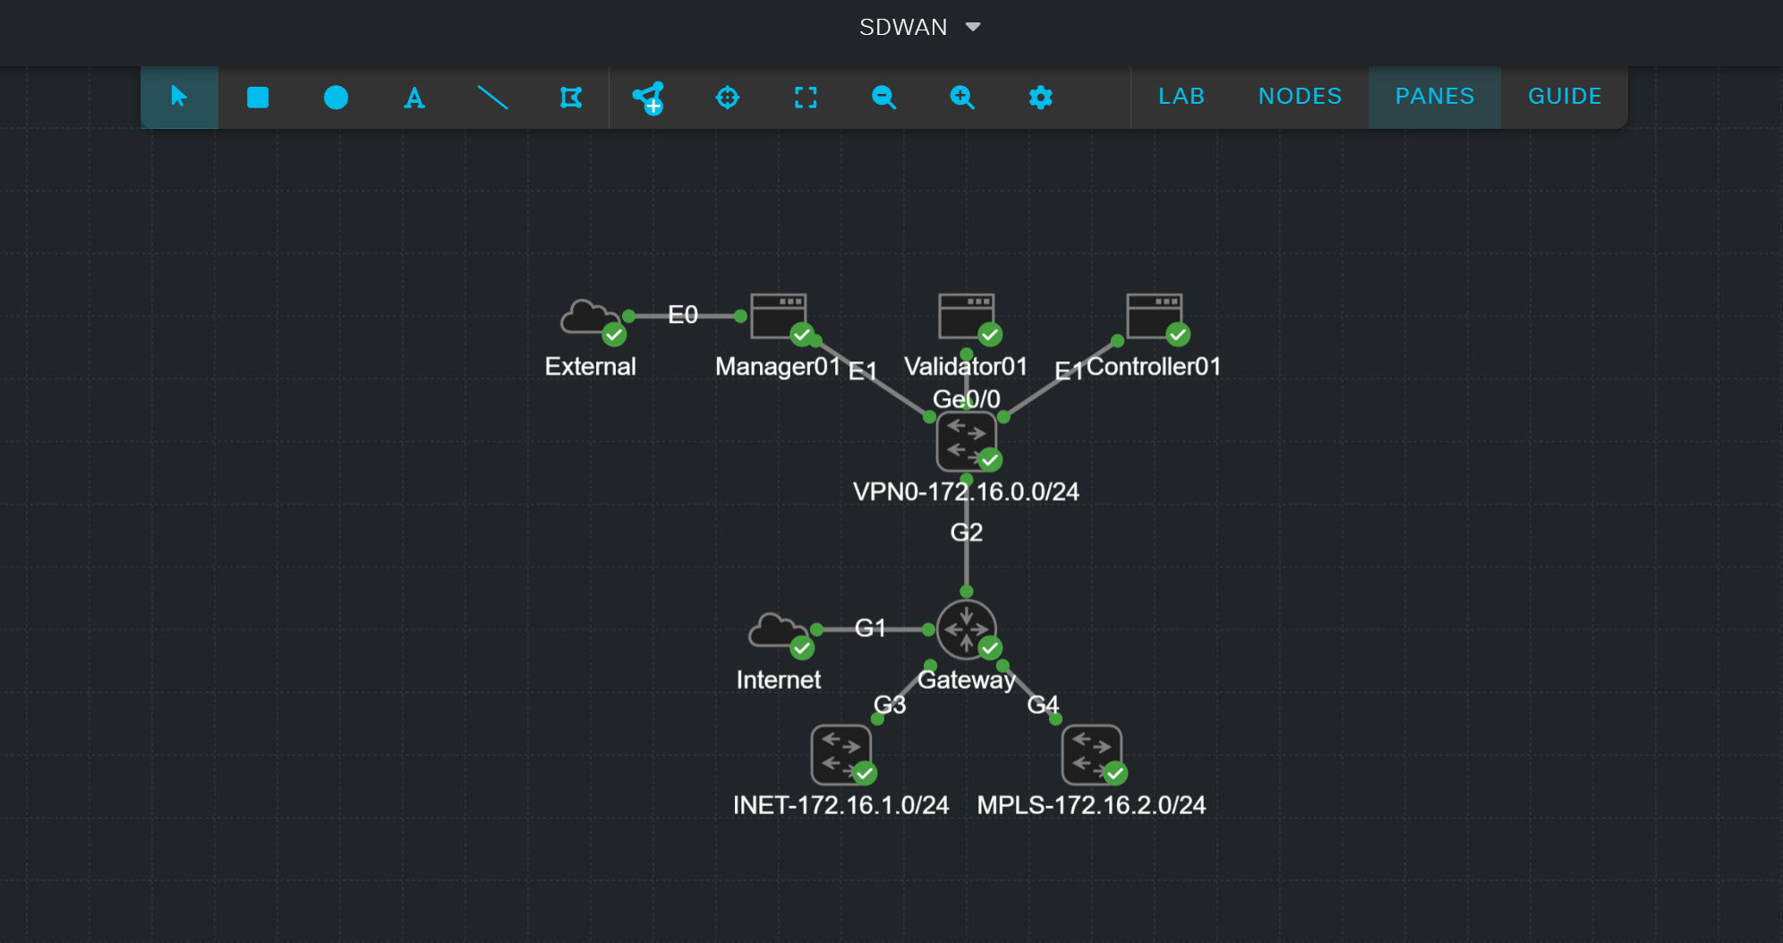Select the pointer selection tool
Viewport: 1783px width, 943px height.
coord(179,97)
